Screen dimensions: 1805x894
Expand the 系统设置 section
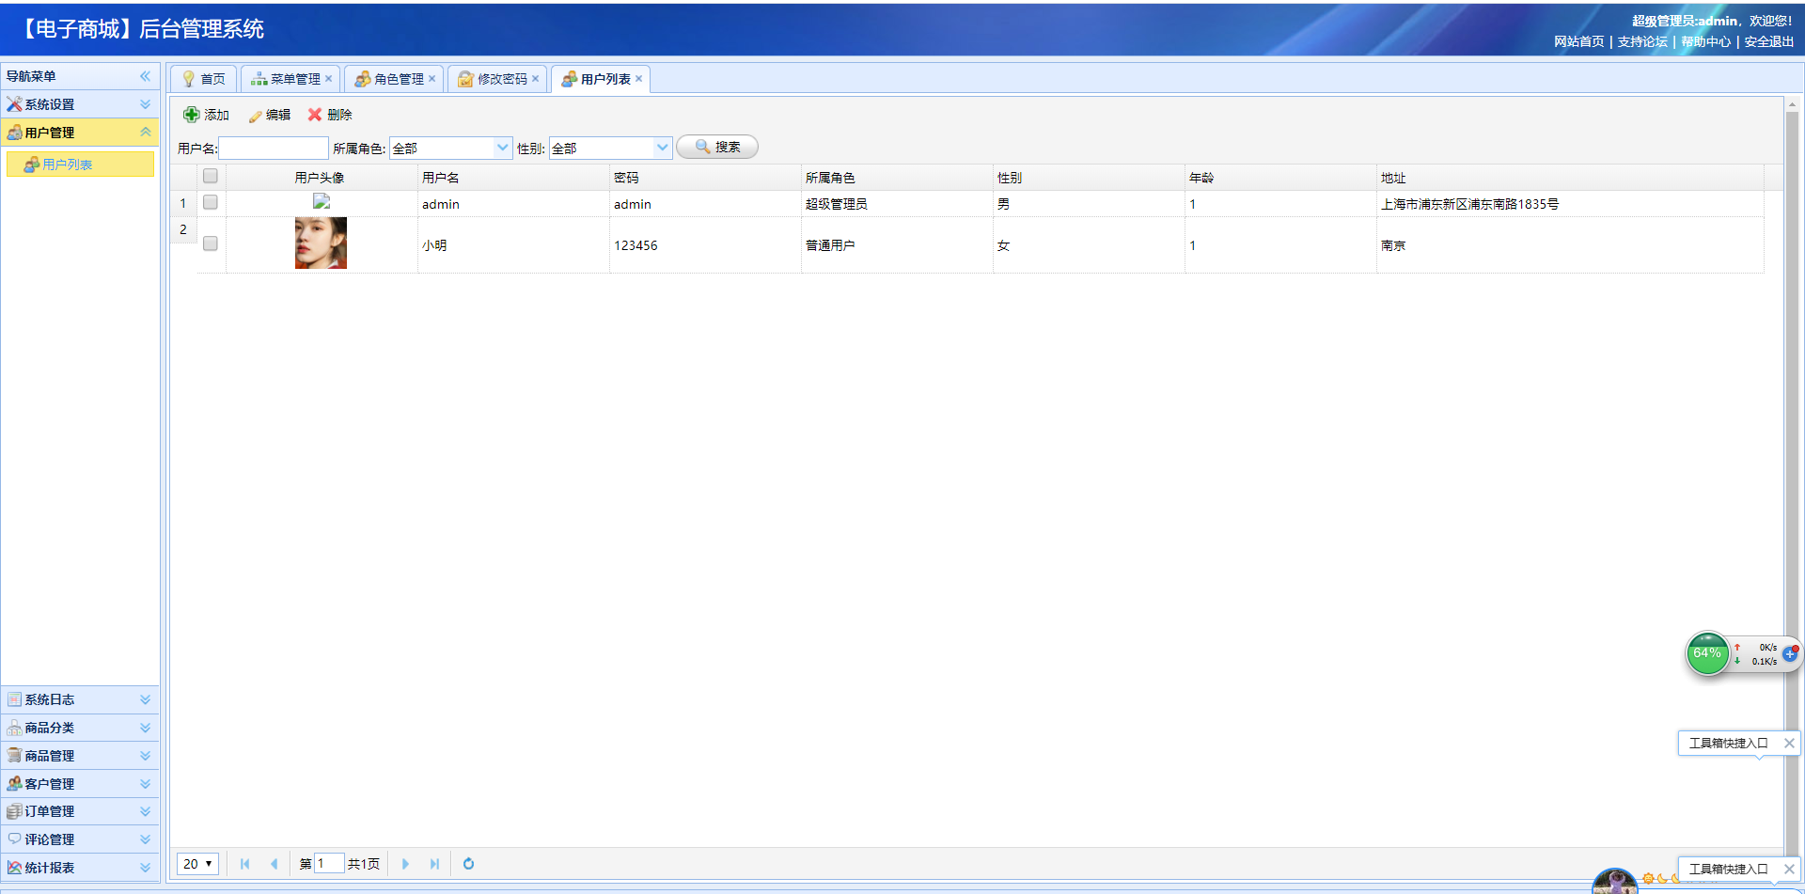145,104
